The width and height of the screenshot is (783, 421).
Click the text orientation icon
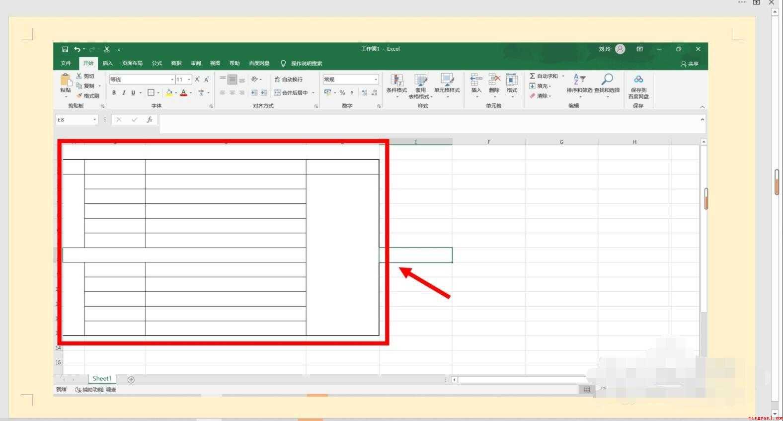pyautogui.click(x=254, y=80)
